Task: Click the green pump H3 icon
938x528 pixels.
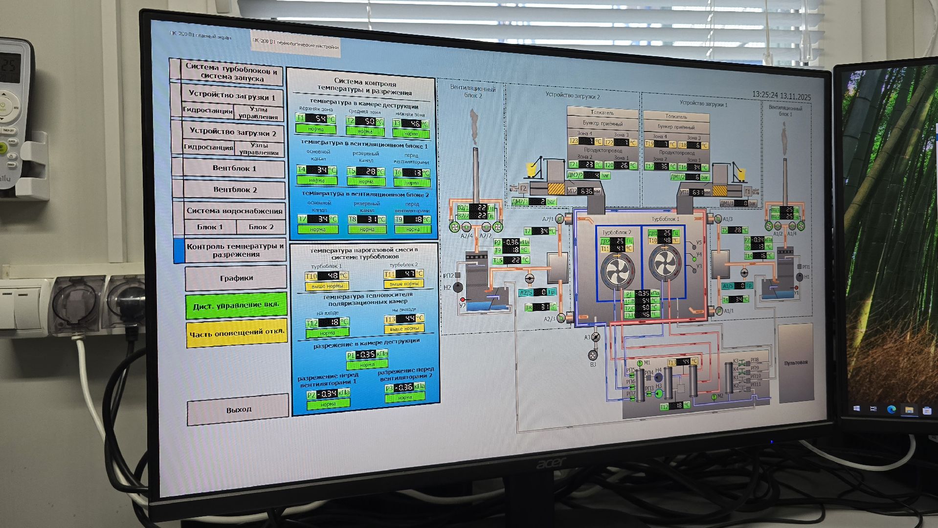Action: (x=658, y=393)
